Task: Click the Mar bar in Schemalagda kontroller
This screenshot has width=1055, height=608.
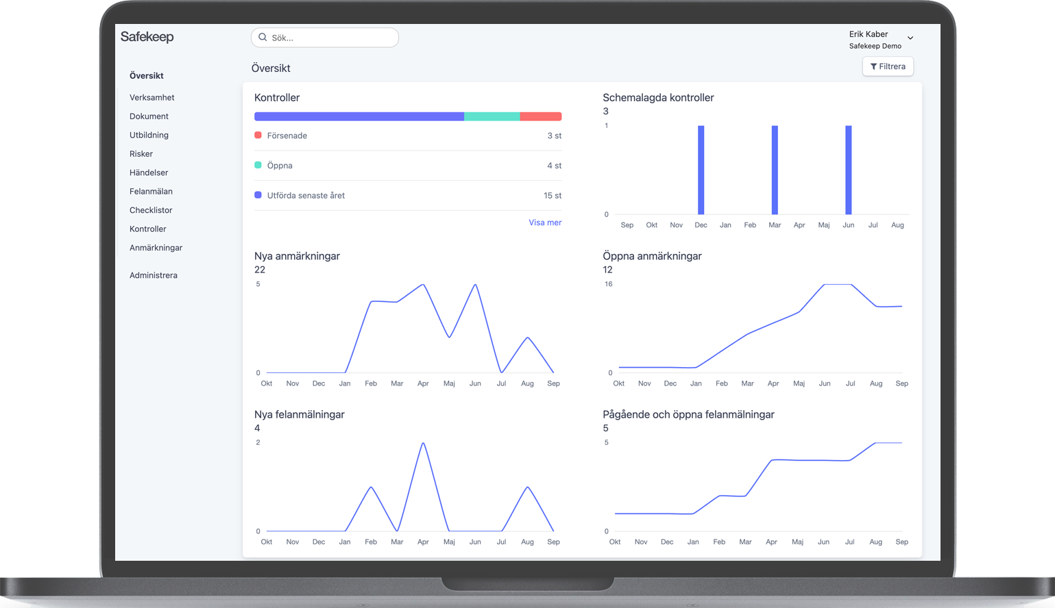Action: click(775, 170)
